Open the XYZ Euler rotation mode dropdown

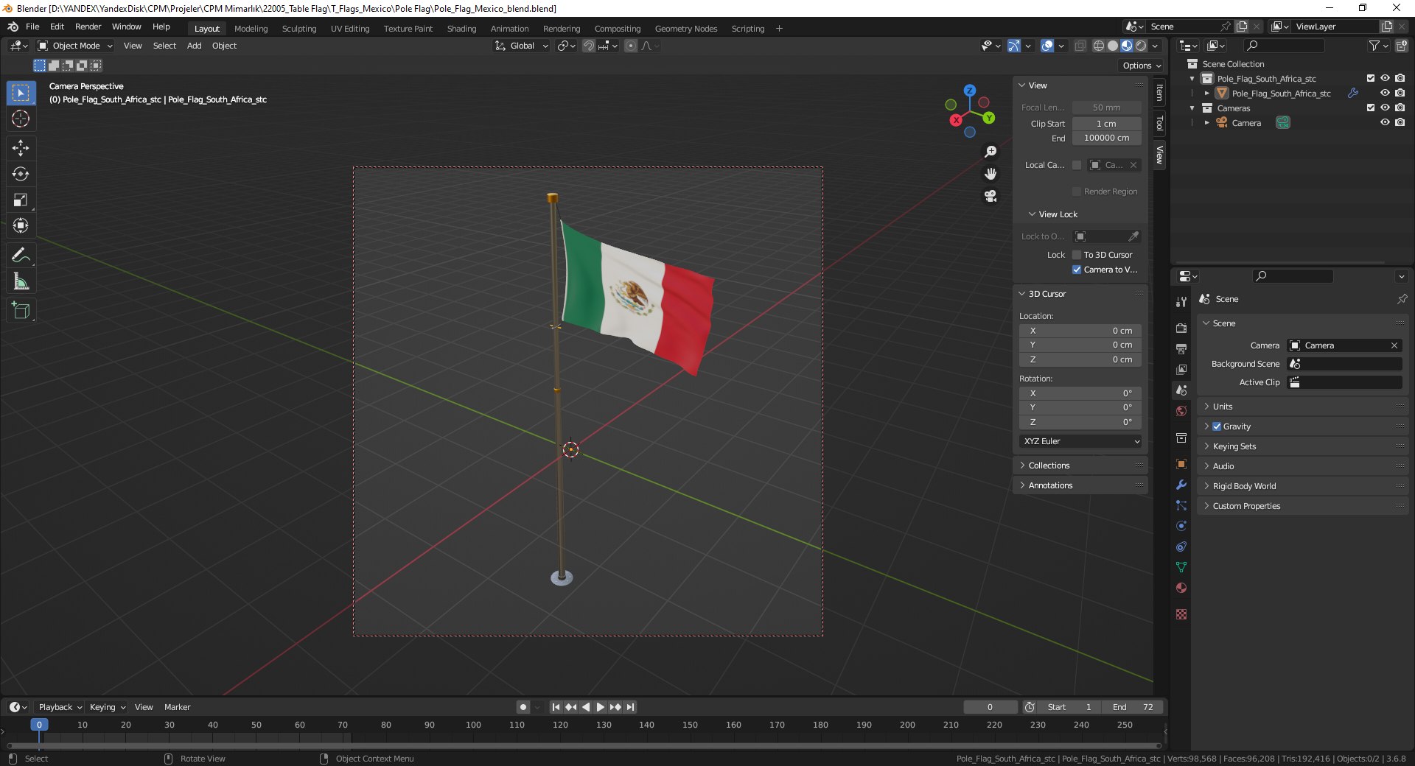(x=1081, y=441)
